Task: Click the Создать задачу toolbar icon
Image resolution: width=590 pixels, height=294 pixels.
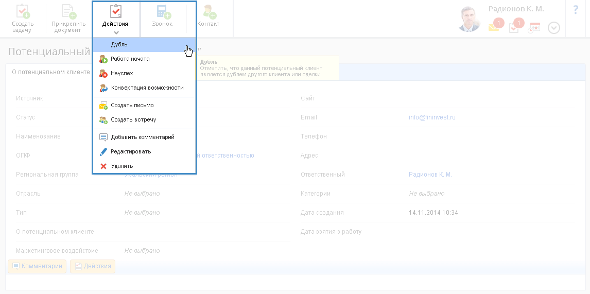Action: click(23, 19)
